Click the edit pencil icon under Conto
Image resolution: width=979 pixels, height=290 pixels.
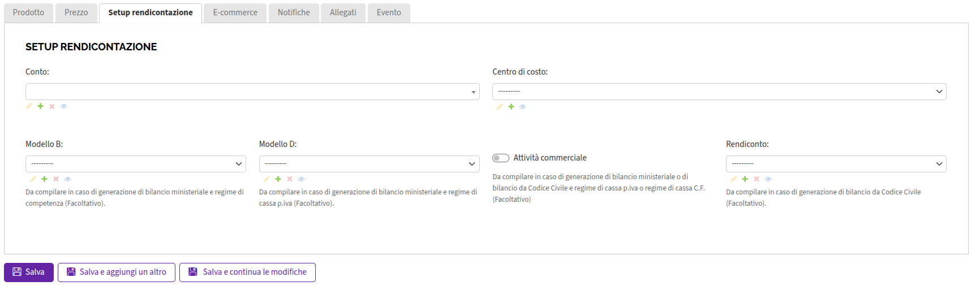tap(29, 106)
